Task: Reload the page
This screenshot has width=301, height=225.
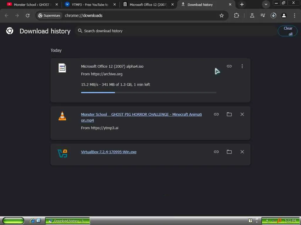Action: coord(28,16)
